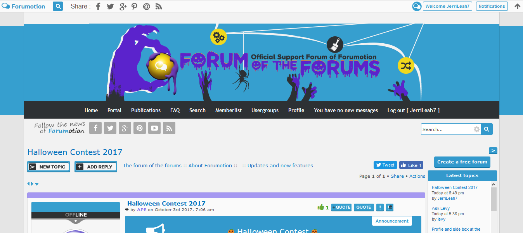523x233 pixels.
Task: Follow Forumotion on Pinterest, gray icon
Action: click(x=140, y=128)
